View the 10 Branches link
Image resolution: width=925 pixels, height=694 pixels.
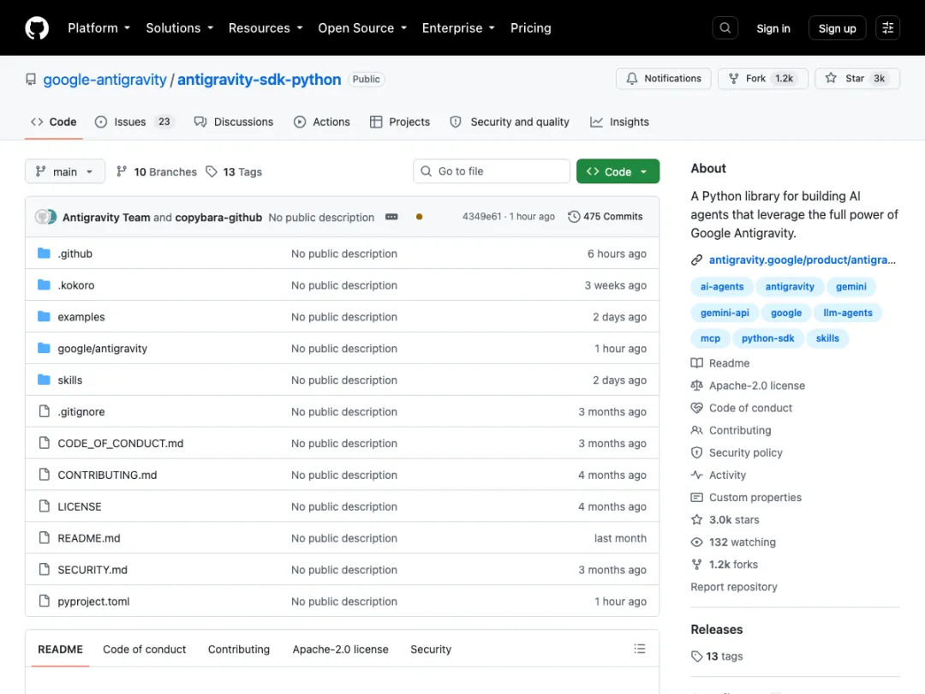(157, 171)
